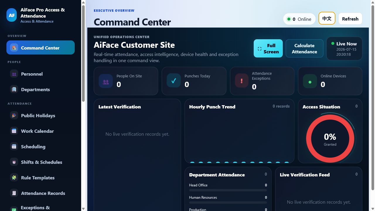This screenshot has width=375, height=211.
Task: Click the Live Now green indicator
Action: pos(333,44)
